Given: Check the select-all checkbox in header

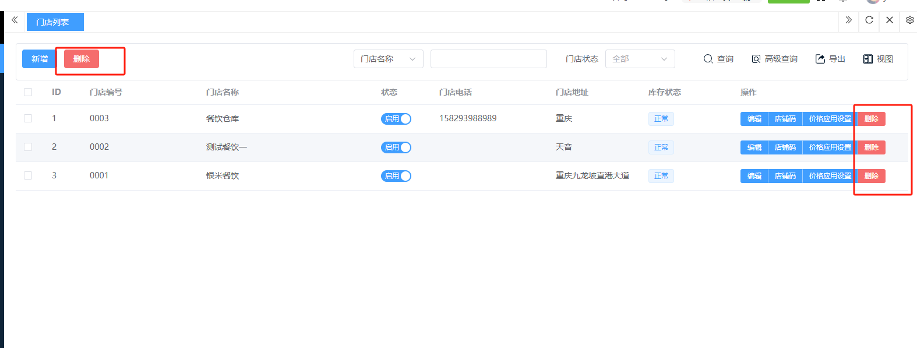Looking at the screenshot, I should (28, 92).
